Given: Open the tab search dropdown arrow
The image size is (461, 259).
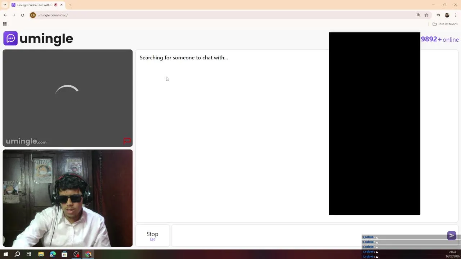Looking at the screenshot, I should point(5,5).
